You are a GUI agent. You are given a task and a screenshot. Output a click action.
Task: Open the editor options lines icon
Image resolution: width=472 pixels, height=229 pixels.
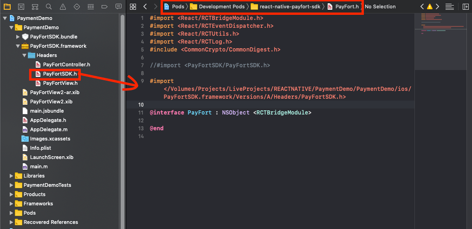pyautogui.click(x=450, y=6)
